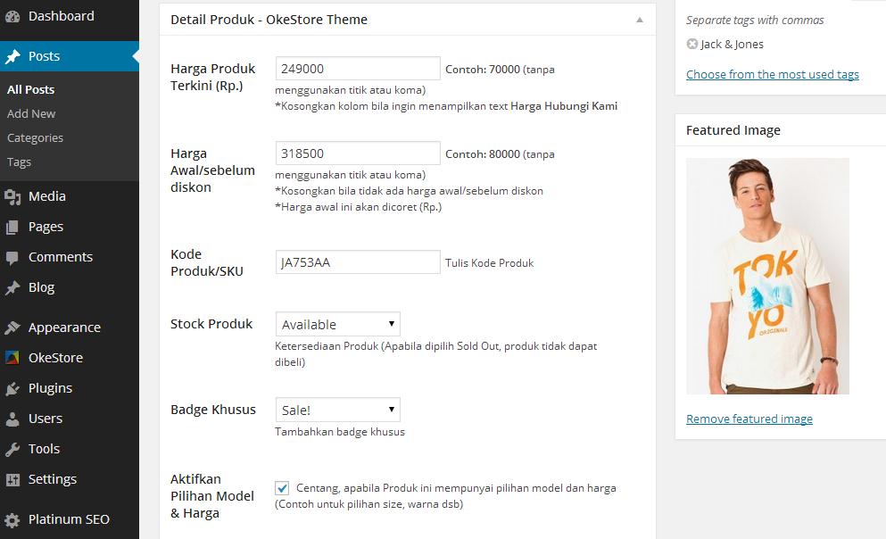Open the Stock Produk dropdown
Viewport: 886px width, 539px height.
(x=337, y=324)
